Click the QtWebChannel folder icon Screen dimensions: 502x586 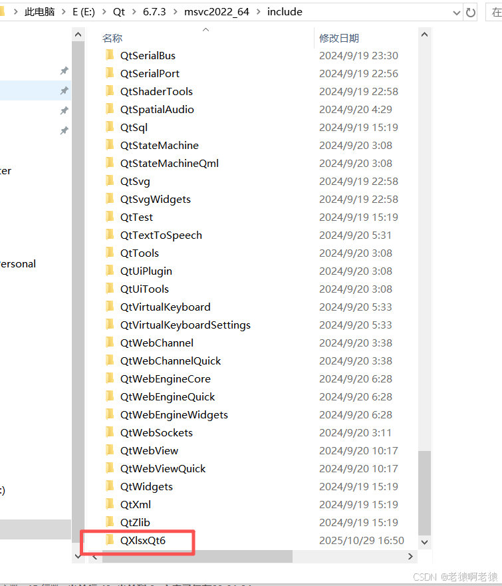(x=110, y=343)
